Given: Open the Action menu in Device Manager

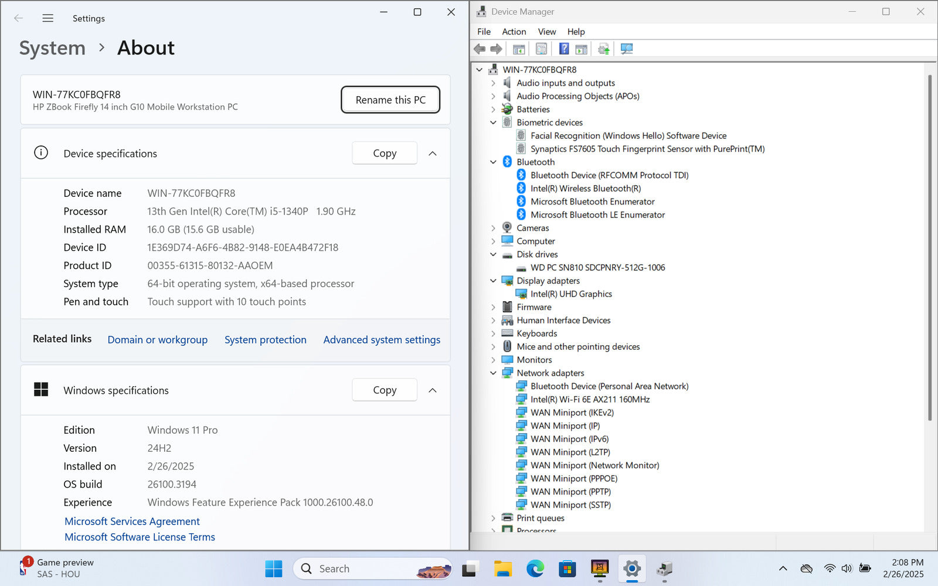Looking at the screenshot, I should (514, 32).
